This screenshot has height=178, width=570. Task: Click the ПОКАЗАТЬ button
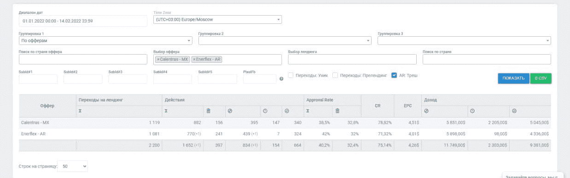click(513, 78)
